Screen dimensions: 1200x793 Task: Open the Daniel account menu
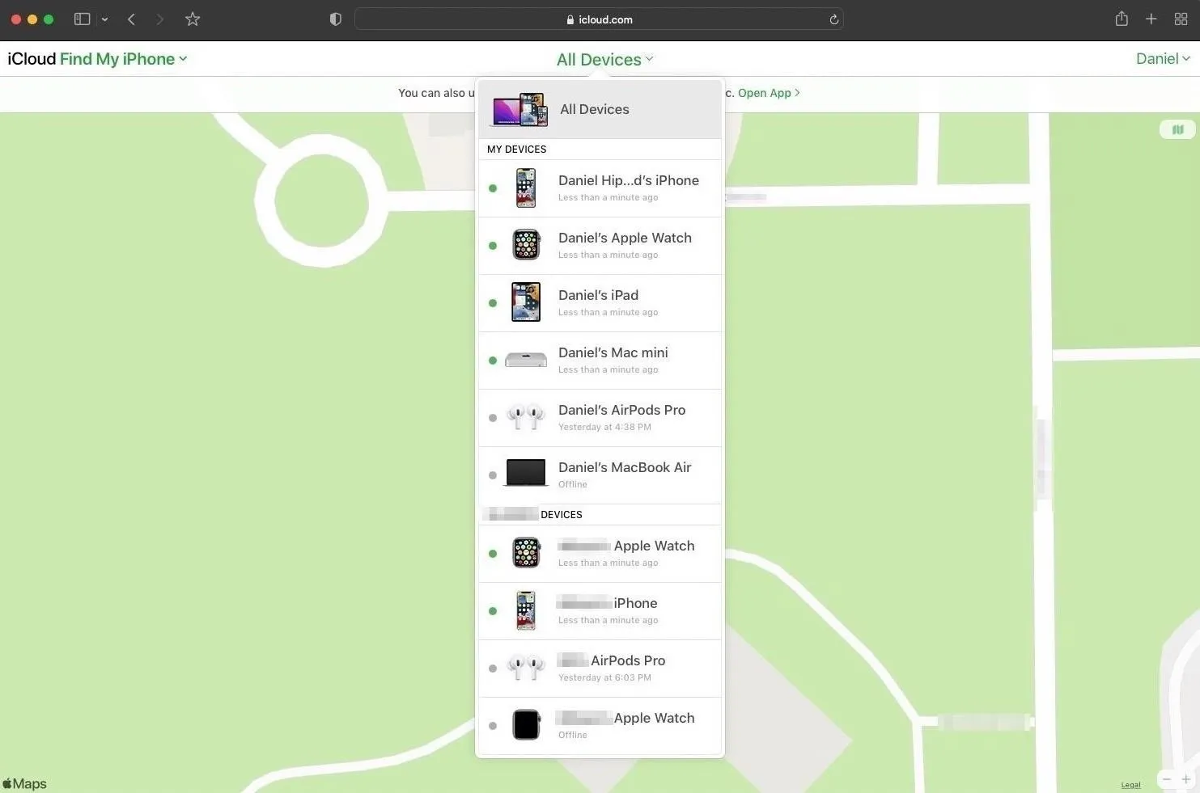click(1163, 58)
